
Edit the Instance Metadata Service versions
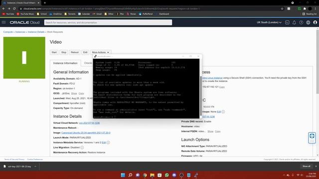tap(104, 143)
